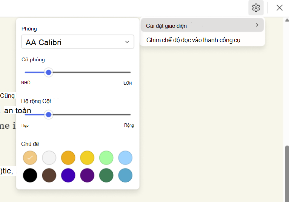289x202 pixels.
Task: Select the orange theme swatch
Action: coord(68,158)
